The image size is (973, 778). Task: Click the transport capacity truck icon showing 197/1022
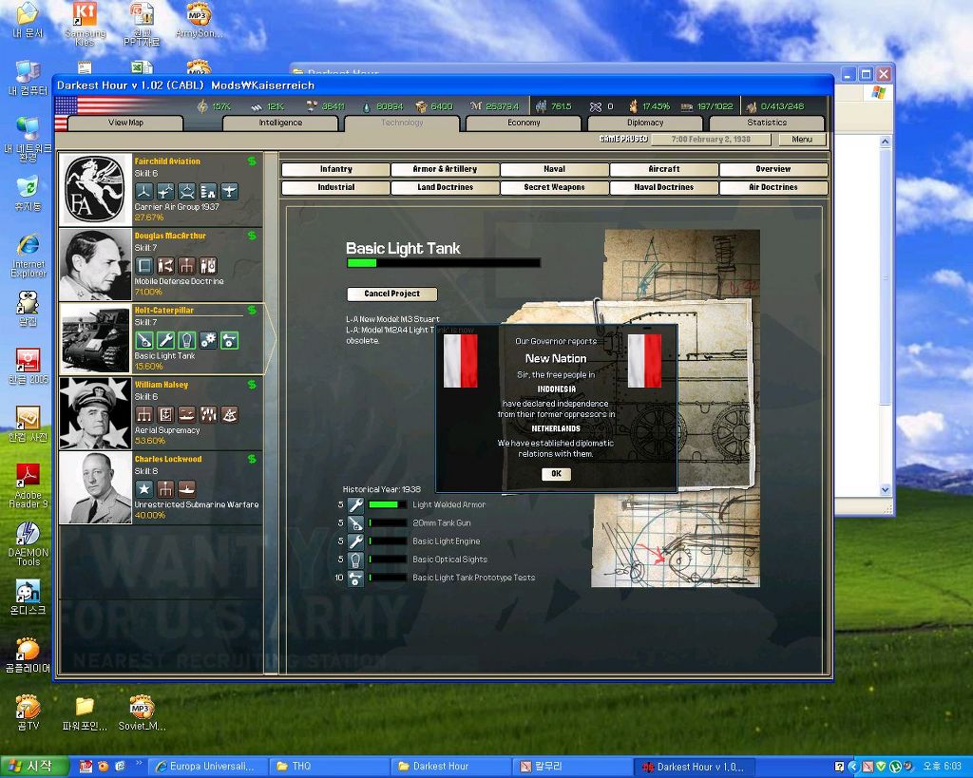(686, 107)
